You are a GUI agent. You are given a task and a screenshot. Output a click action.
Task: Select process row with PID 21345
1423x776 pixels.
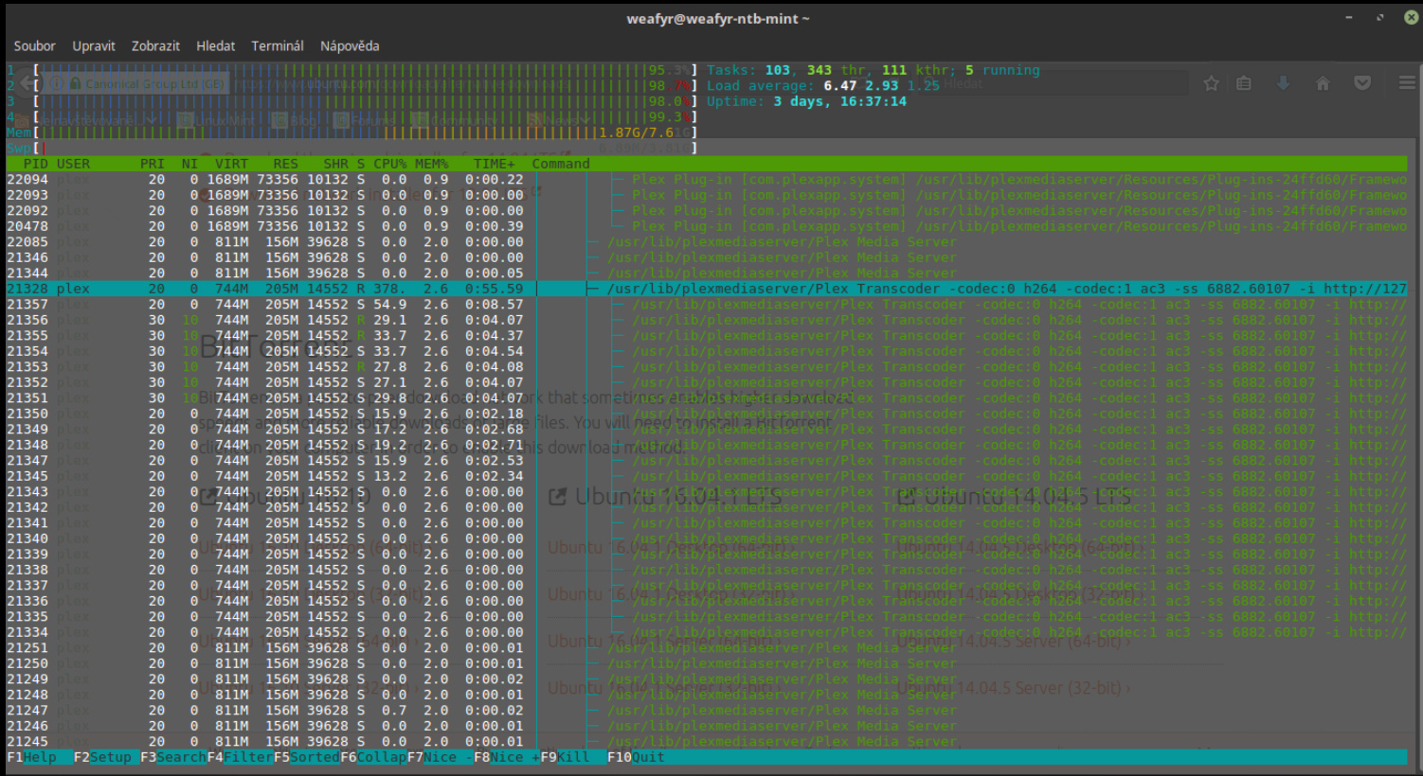coord(707,476)
